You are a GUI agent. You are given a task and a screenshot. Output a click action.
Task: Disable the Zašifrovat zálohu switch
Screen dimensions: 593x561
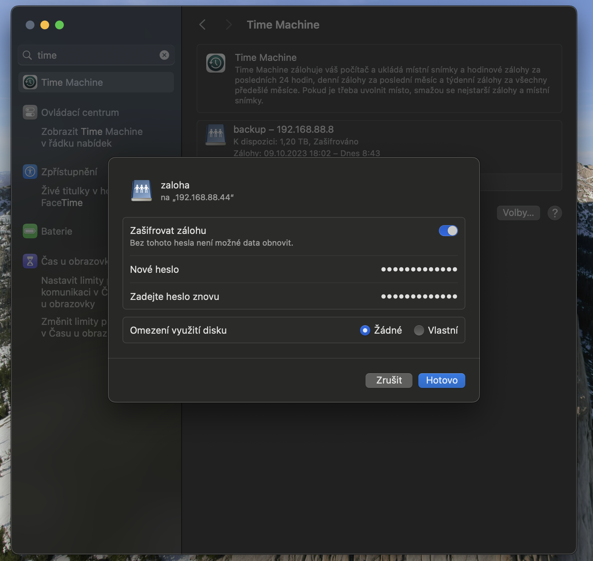(x=448, y=231)
